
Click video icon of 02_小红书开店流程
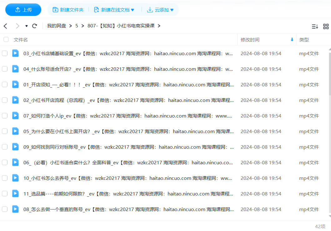click(15, 100)
